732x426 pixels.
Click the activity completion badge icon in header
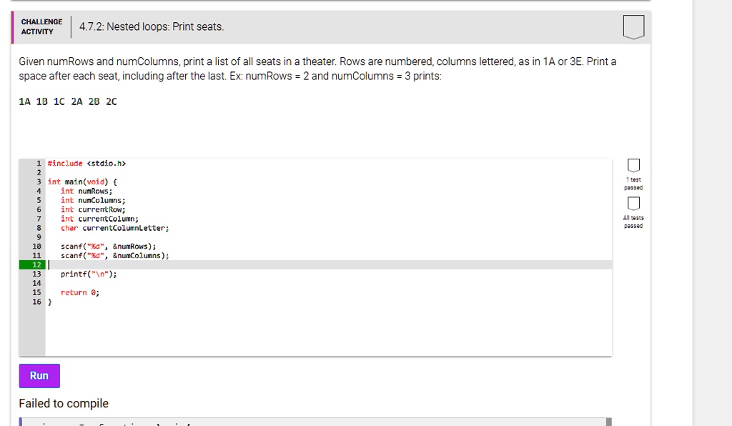tap(633, 27)
